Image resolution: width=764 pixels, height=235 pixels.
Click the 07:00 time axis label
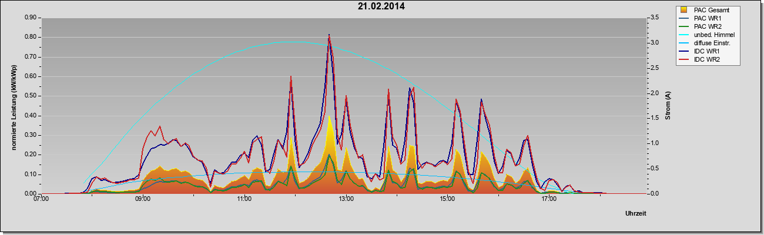(42, 200)
